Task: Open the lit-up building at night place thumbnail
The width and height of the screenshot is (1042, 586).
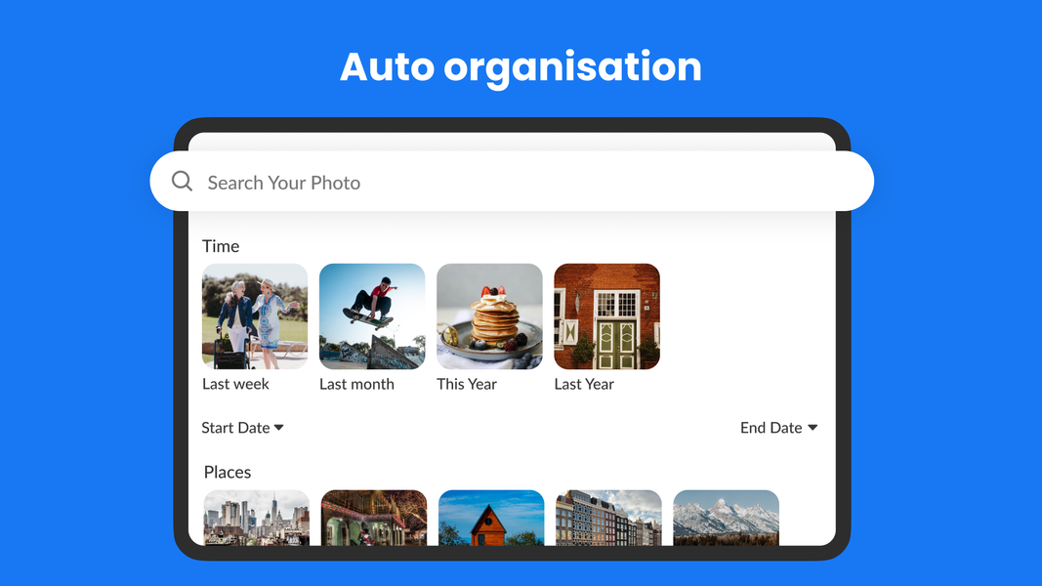Action: (x=374, y=518)
